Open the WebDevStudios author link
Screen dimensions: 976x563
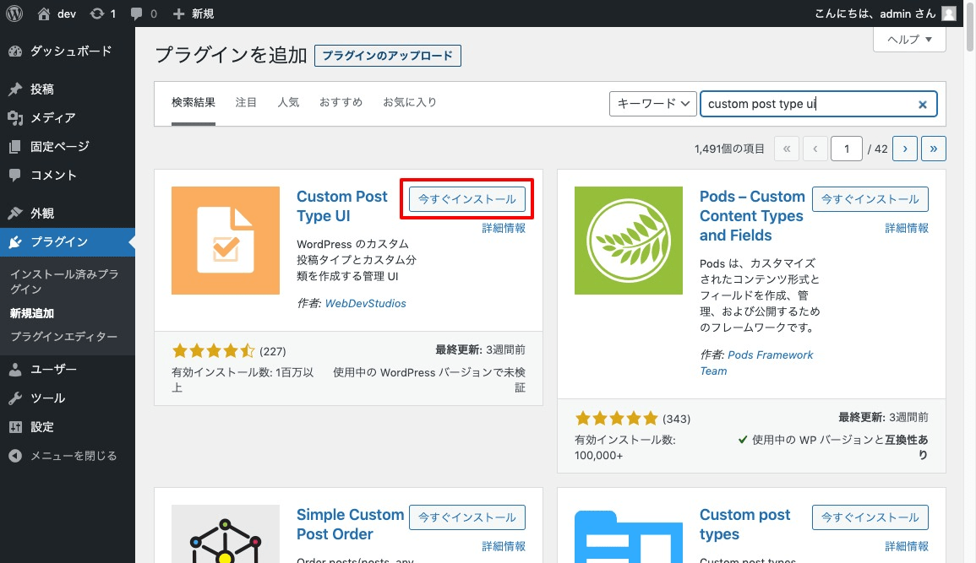point(365,303)
